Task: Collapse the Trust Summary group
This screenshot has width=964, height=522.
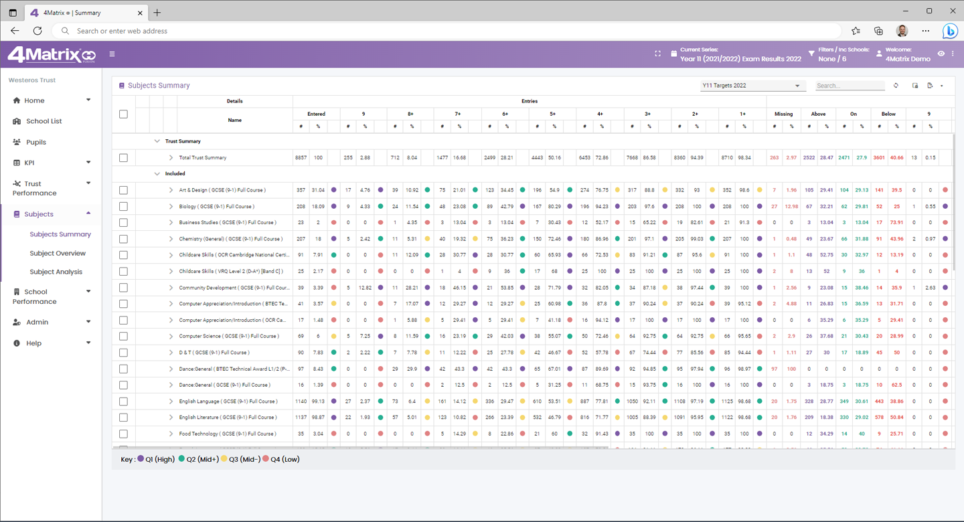Action: (157, 141)
